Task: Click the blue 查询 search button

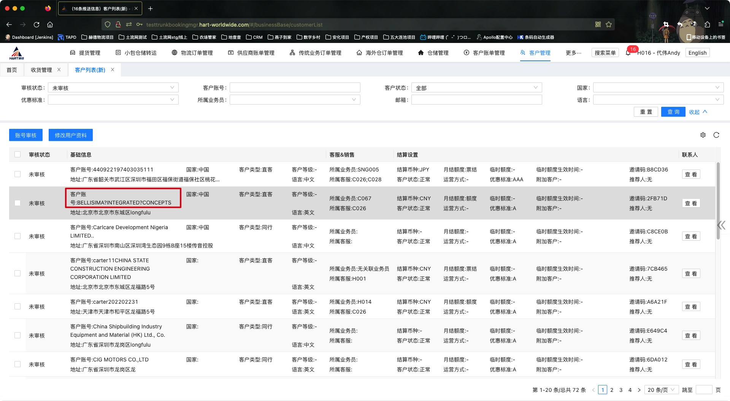Action: point(673,112)
